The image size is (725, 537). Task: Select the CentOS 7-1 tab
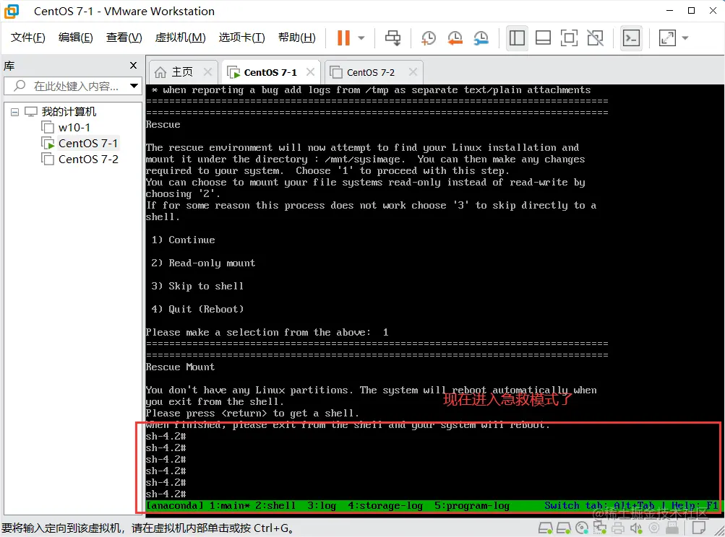(270, 72)
